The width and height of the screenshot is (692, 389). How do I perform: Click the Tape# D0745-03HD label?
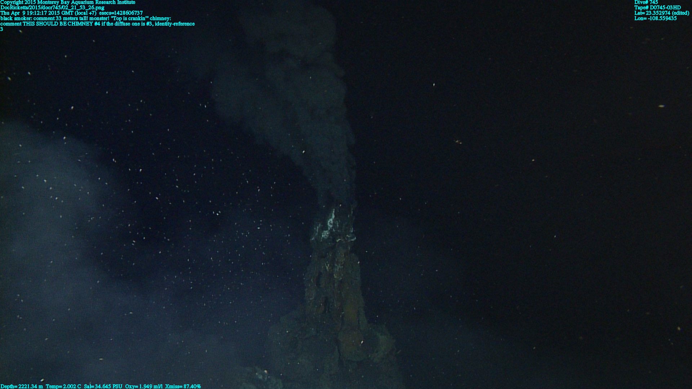coord(657,8)
